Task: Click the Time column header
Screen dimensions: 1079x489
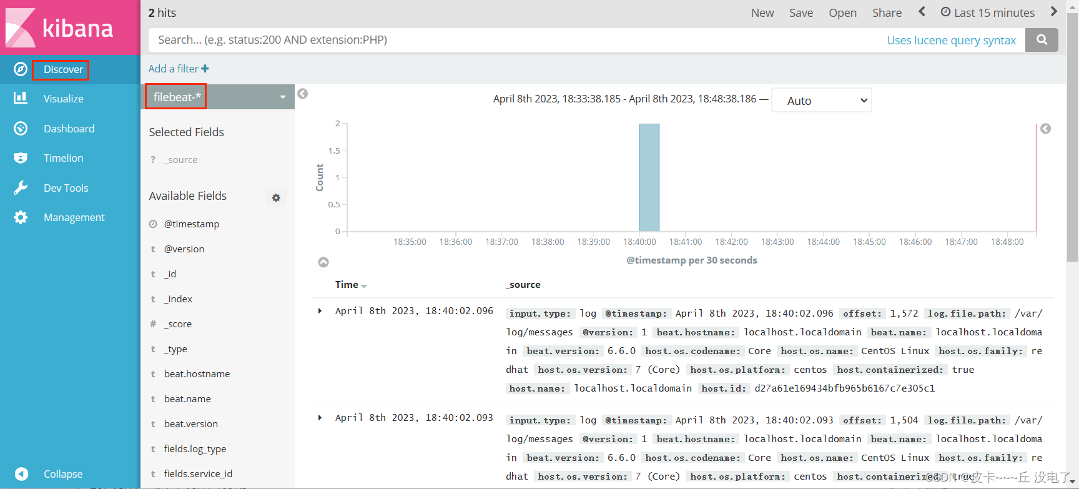Action: click(347, 285)
